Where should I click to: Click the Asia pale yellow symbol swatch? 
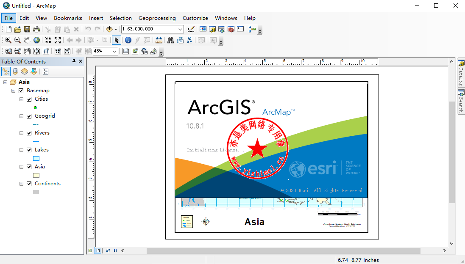36,175
